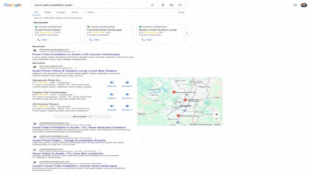The image size is (311, 175).
Task: Select Hill Country Pavers listing title
Action: point(46,104)
